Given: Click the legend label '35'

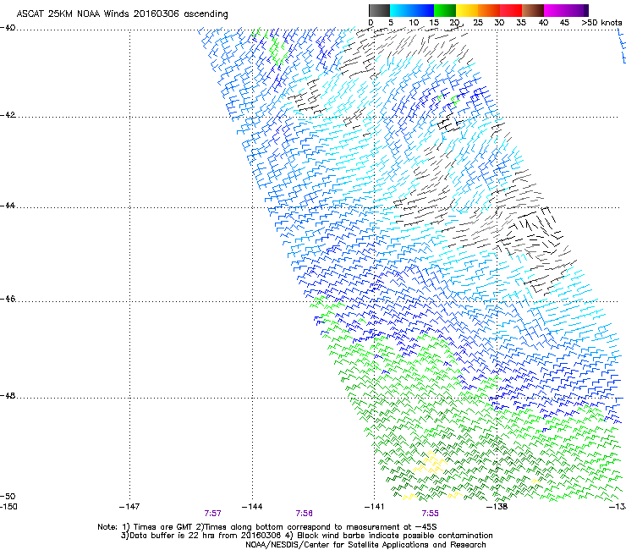Looking at the screenshot, I should point(521,23).
